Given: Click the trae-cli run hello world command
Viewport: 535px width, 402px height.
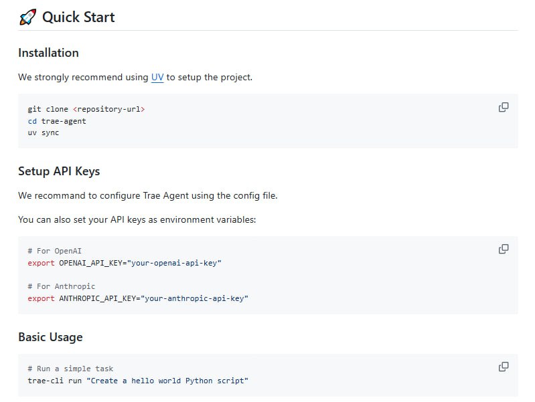Looking at the screenshot, I should 138,381.
